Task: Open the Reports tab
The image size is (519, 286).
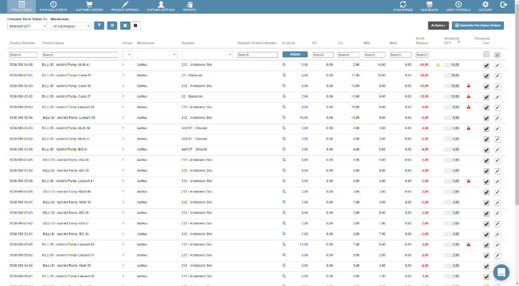Action: pos(189,6)
